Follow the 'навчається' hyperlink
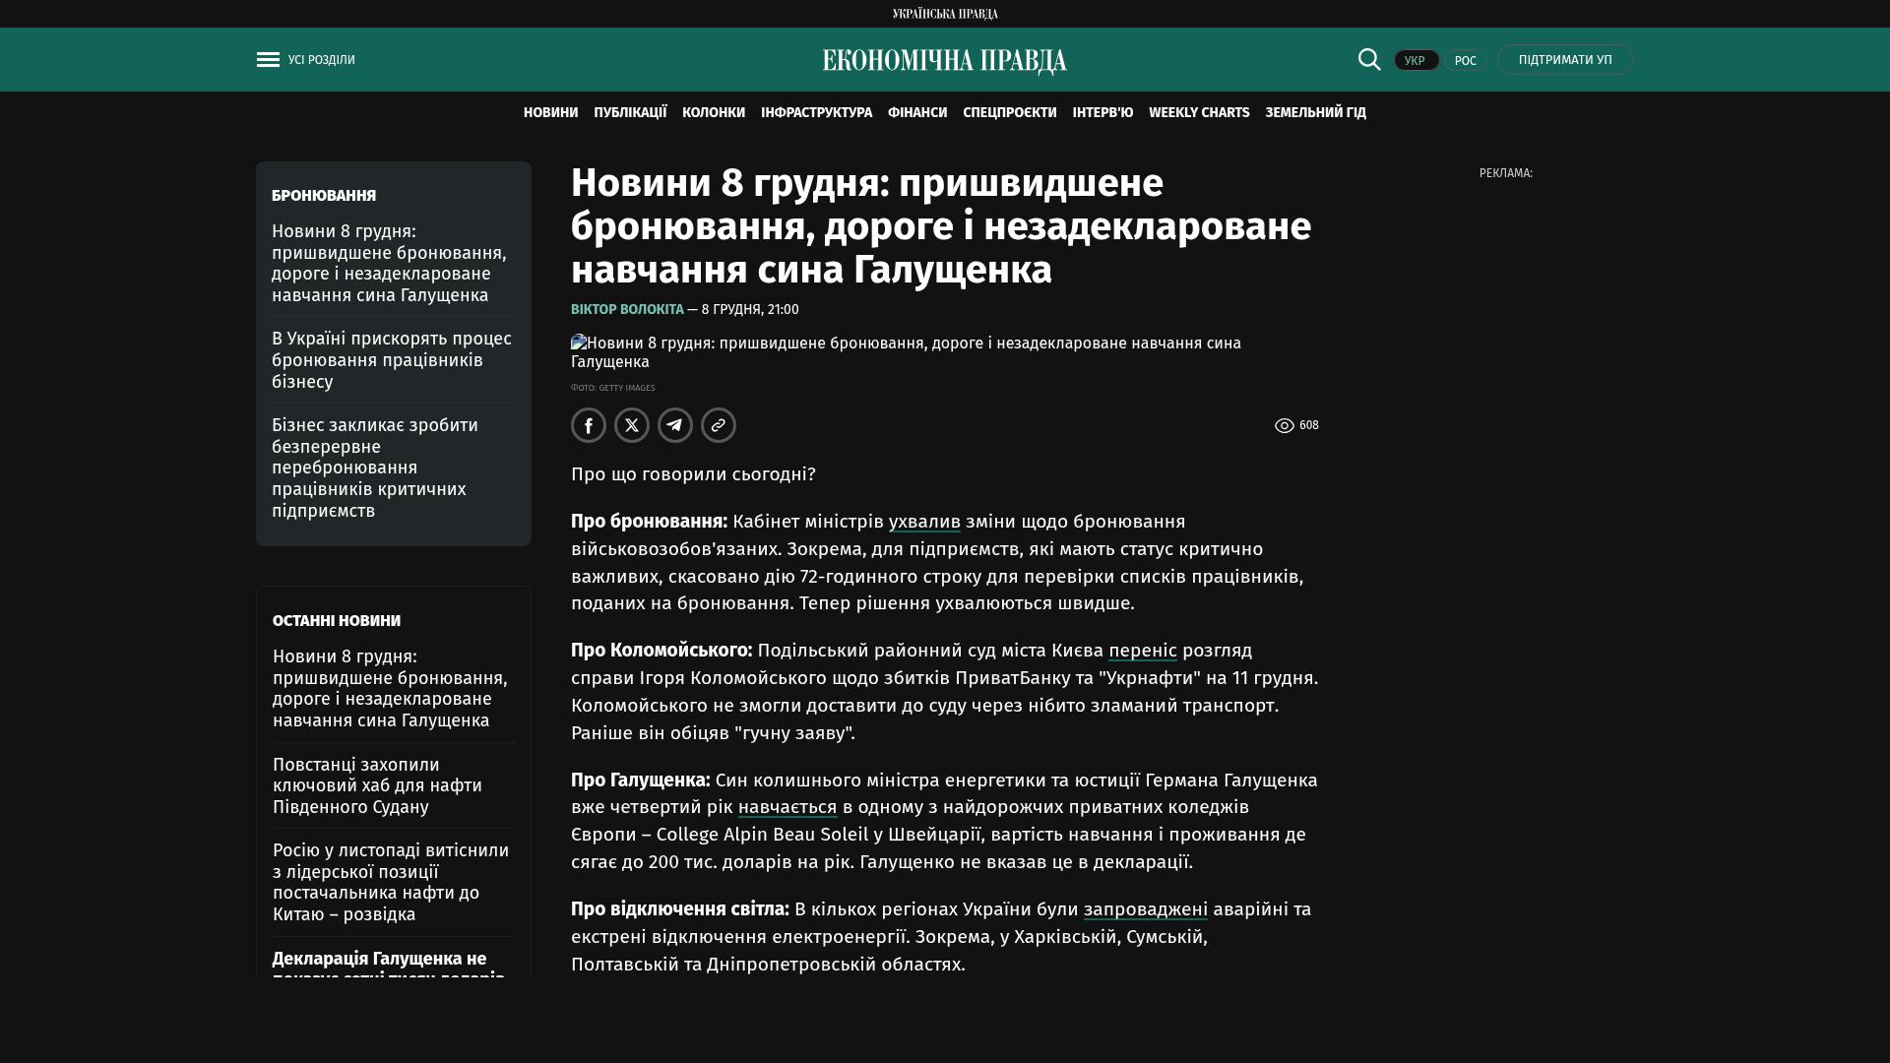Image resolution: width=1890 pixels, height=1063 pixels. (787, 807)
